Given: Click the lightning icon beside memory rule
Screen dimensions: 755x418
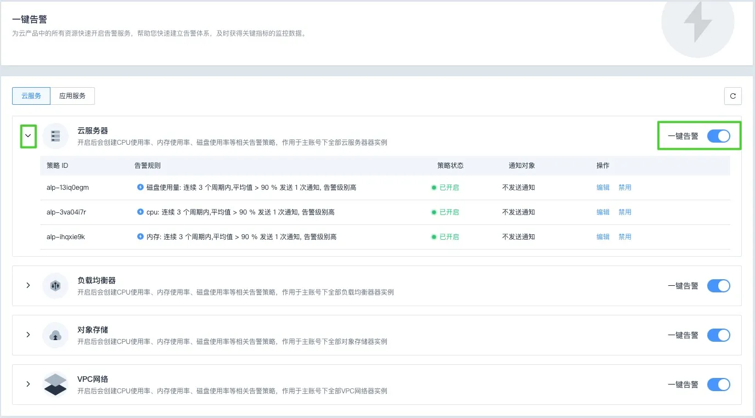Looking at the screenshot, I should pyautogui.click(x=140, y=236).
